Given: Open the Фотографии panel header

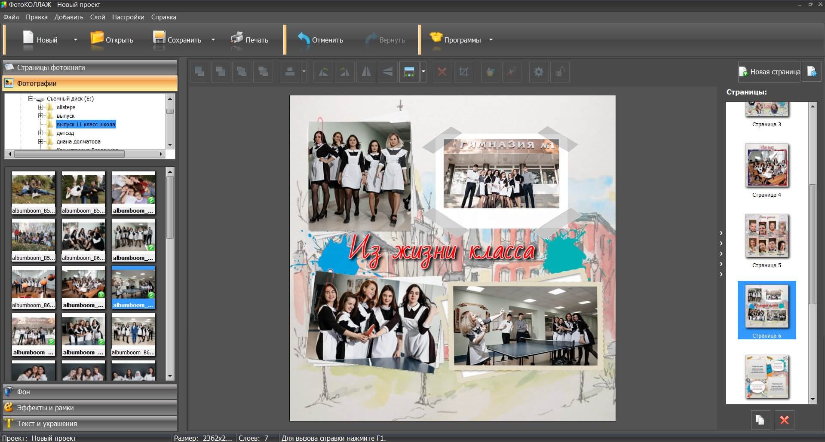Looking at the screenshot, I should click(90, 83).
